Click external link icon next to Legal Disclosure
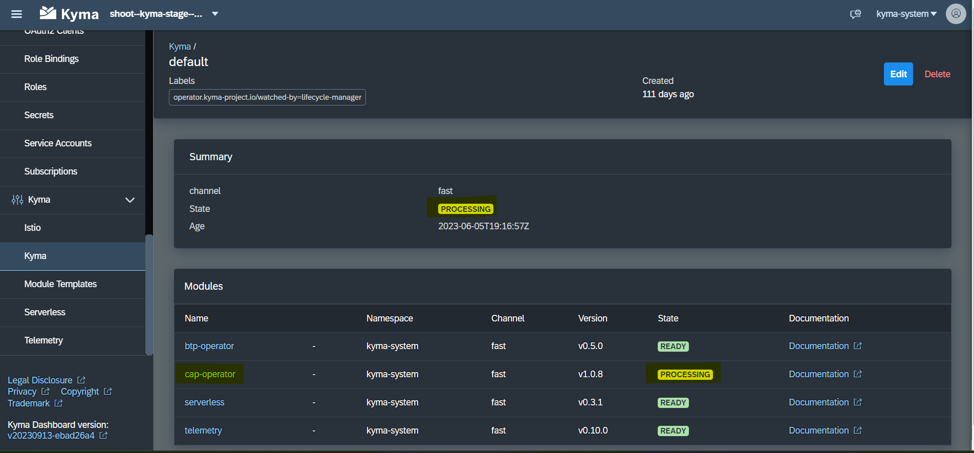 [81, 380]
